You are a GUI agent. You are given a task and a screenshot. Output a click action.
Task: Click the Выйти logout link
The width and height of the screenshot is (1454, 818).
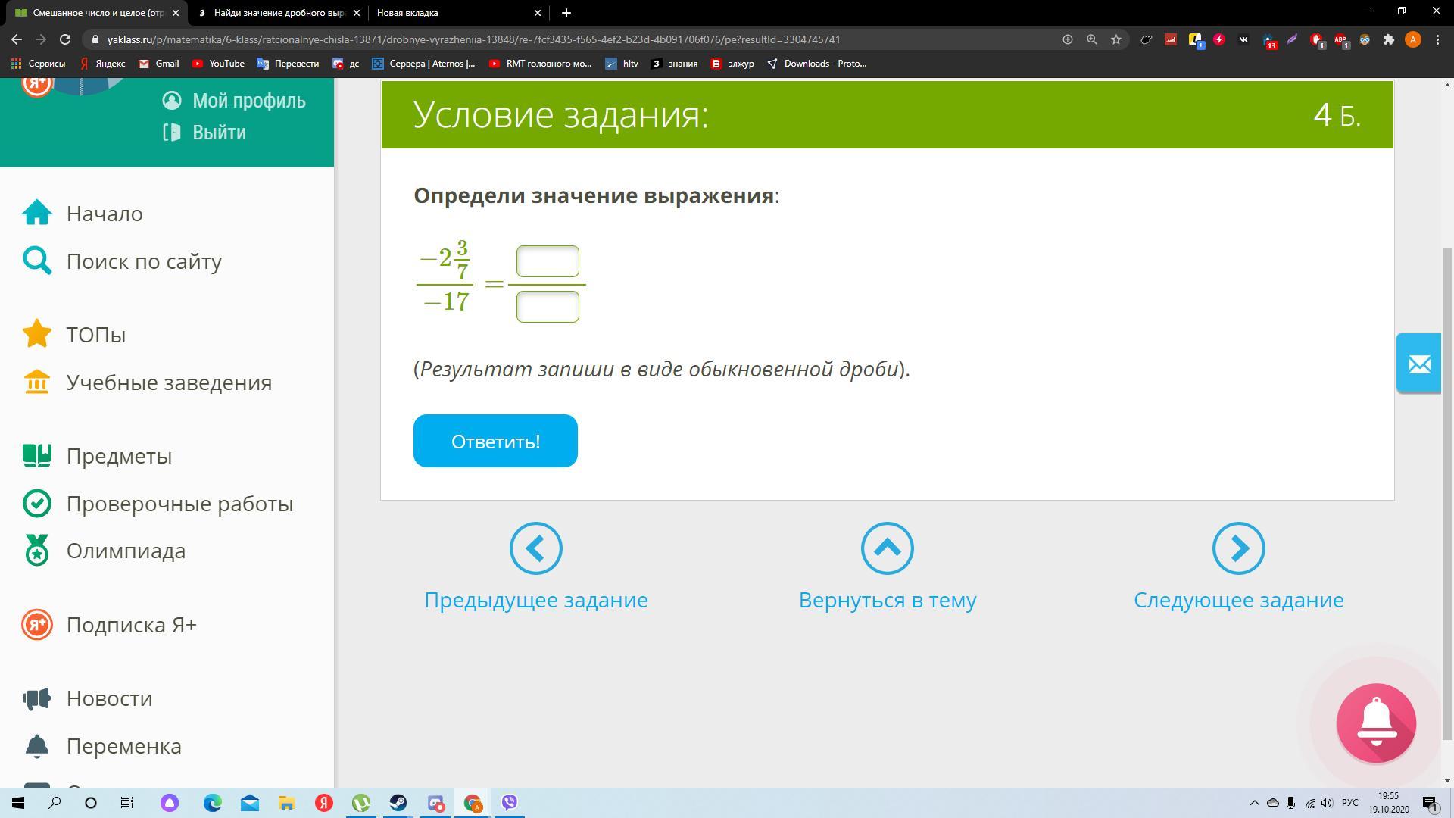(219, 133)
